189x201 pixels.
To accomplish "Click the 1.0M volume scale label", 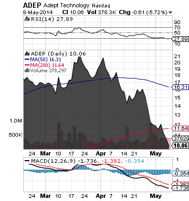I will click(16, 120).
